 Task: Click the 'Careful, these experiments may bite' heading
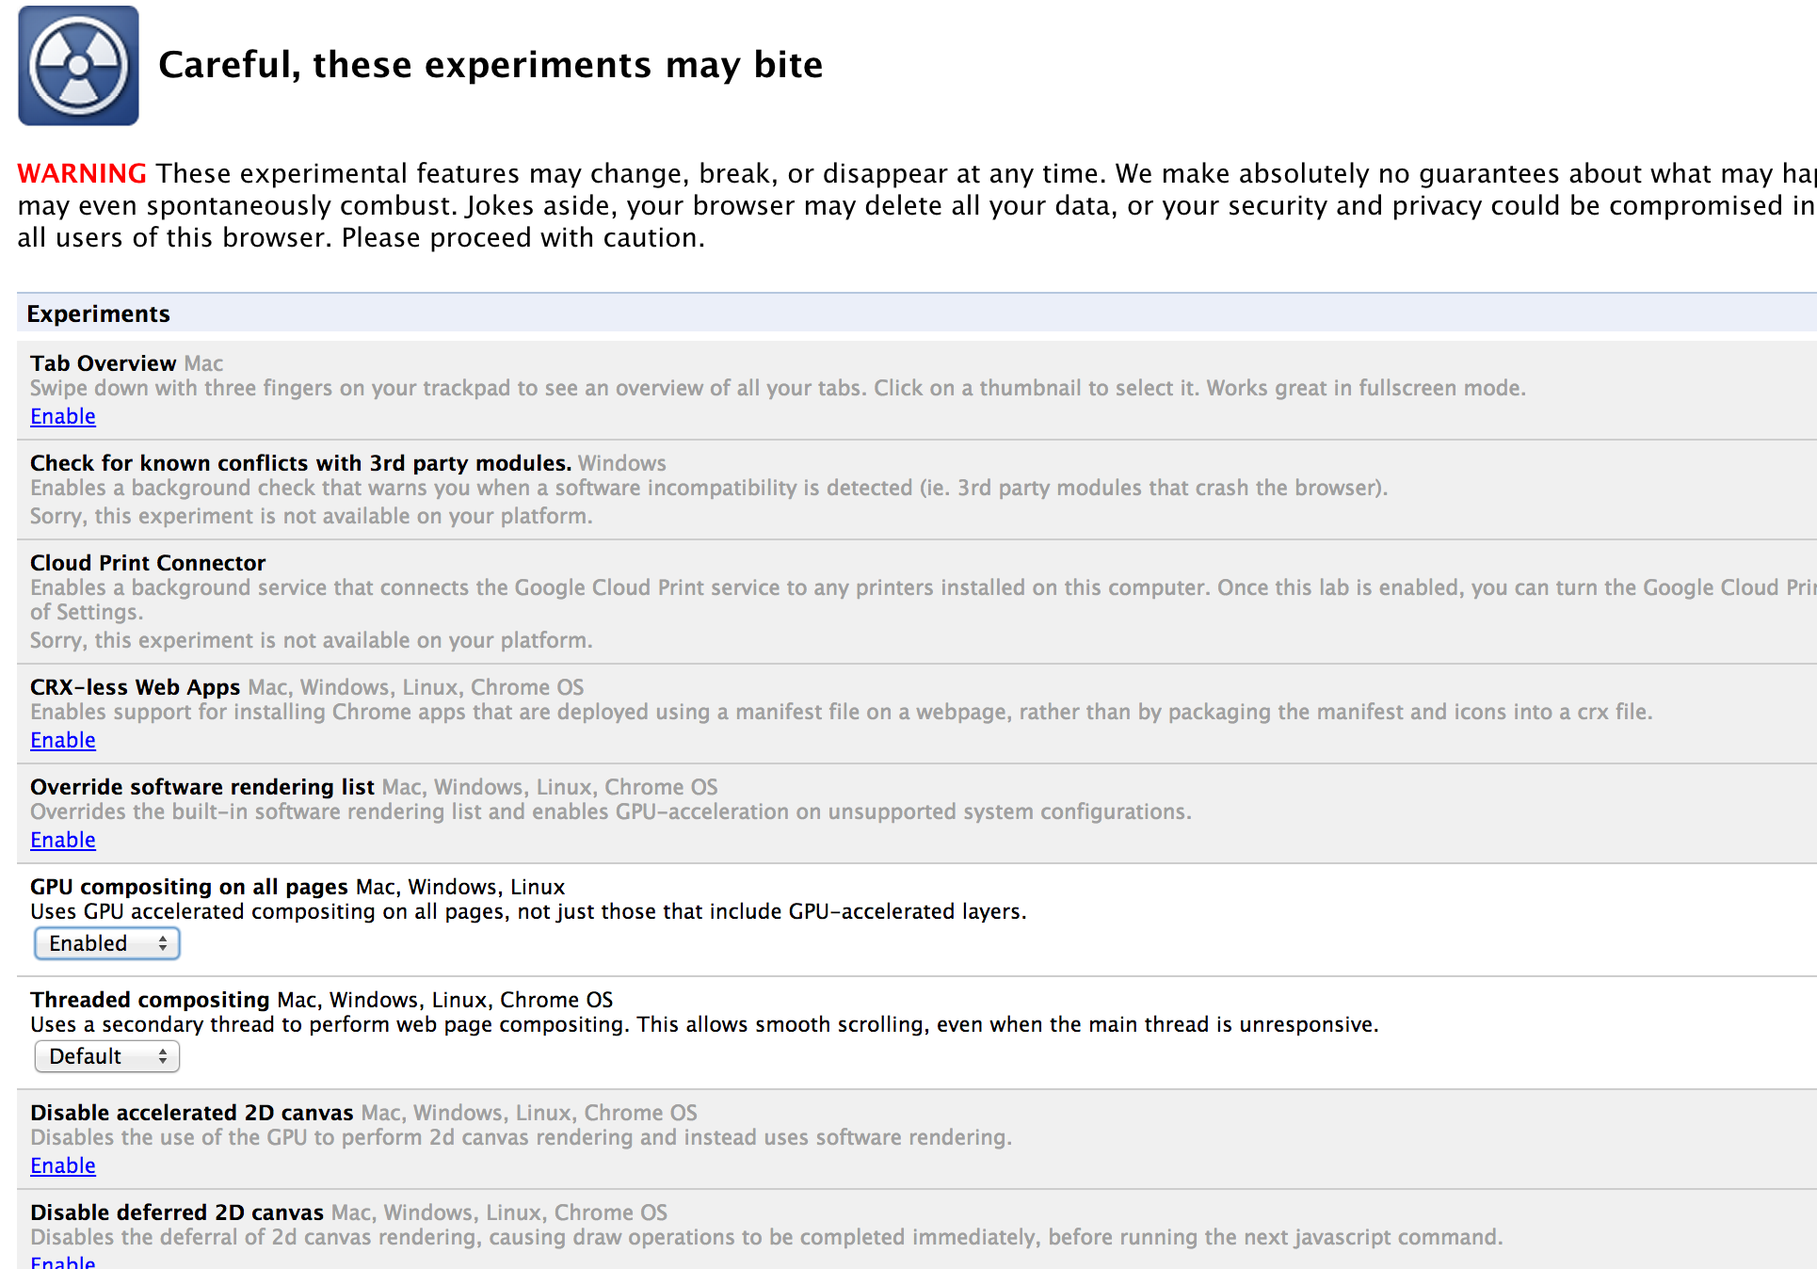tap(490, 65)
